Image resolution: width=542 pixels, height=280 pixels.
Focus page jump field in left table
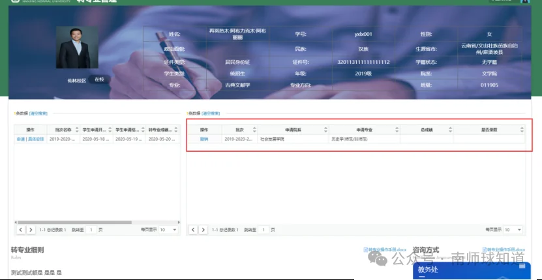click(x=91, y=230)
